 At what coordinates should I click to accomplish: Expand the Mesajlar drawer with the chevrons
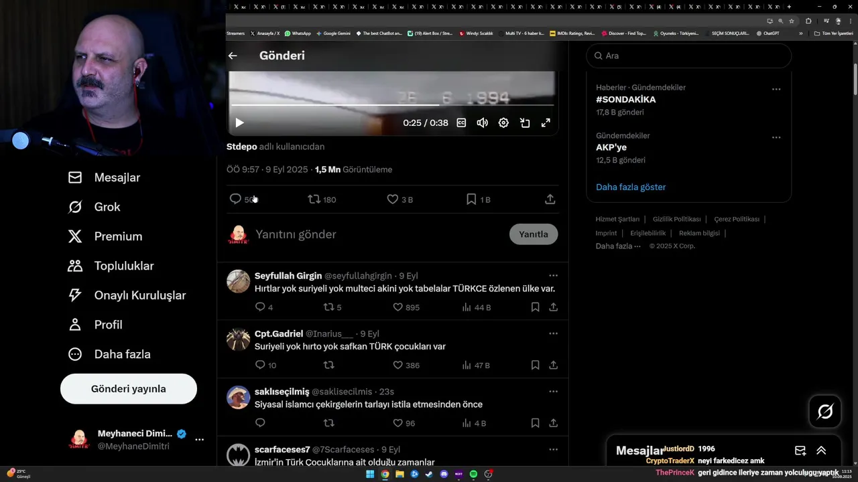[x=821, y=451]
